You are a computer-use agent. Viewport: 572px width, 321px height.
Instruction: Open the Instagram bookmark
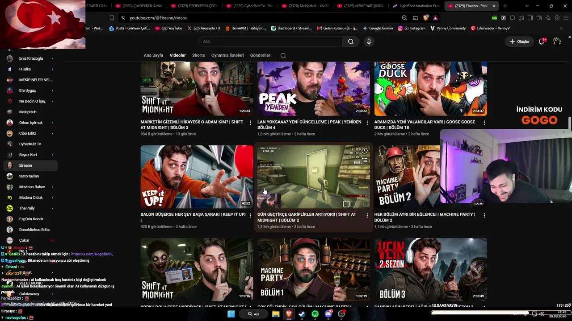411,28
